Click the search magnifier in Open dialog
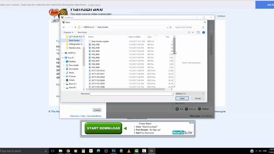Screen dimensions: 274x154 [x=203, y=27]
